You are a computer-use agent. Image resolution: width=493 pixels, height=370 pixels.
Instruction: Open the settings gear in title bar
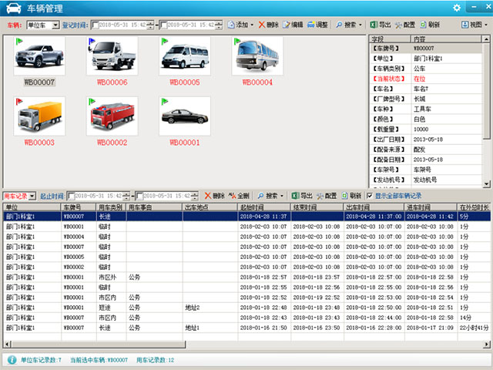458,8
